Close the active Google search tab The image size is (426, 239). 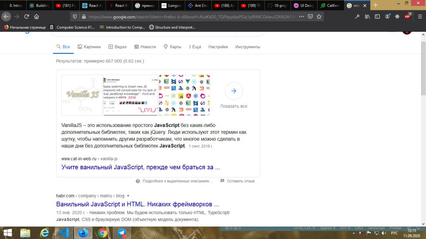[365, 5]
